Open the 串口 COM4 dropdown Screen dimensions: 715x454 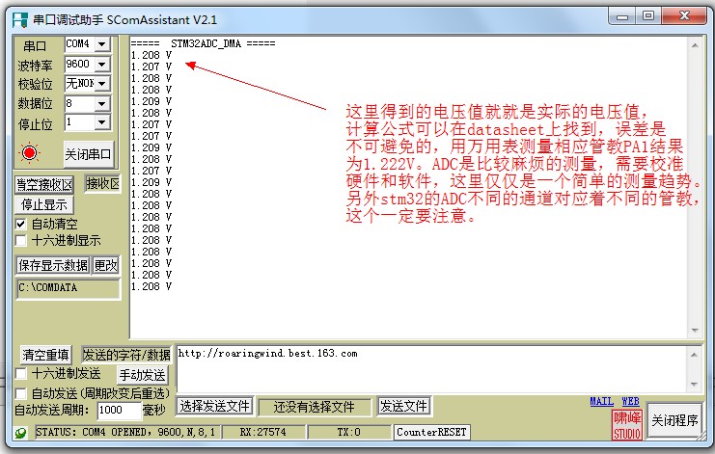coord(102,44)
